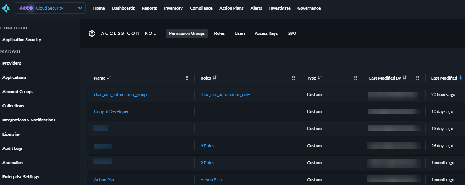Image resolution: width=465 pixels, height=185 pixels.
Task: Sort by Roles column arrows
Action: pos(215,78)
